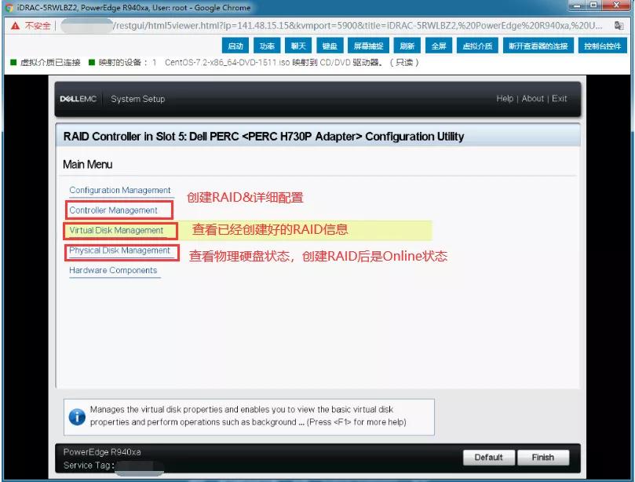
Task: Click the blue info icon in help box
Action: click(77, 416)
